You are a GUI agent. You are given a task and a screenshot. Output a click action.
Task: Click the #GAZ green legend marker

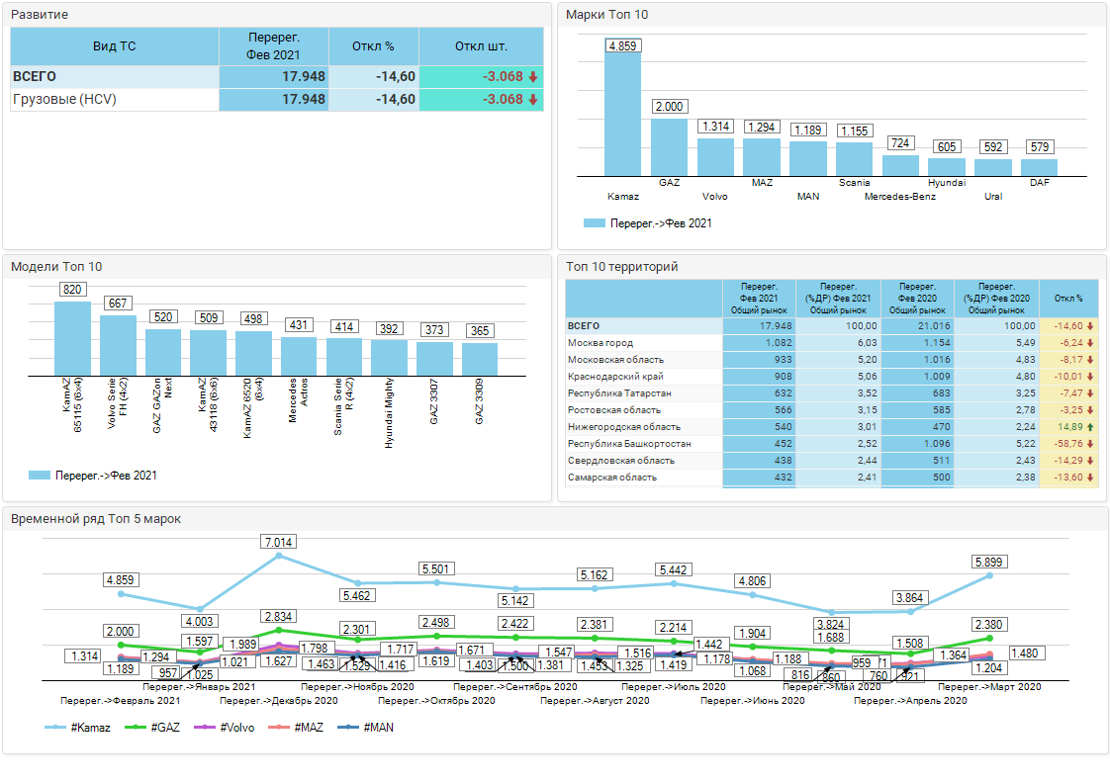136,728
